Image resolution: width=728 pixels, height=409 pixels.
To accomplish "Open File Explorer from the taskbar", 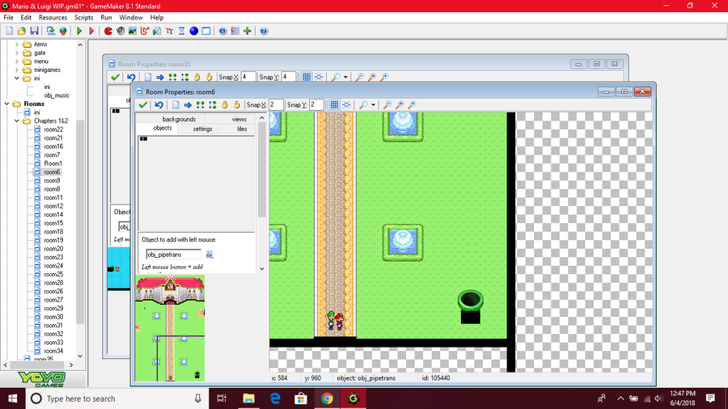I will 248,398.
